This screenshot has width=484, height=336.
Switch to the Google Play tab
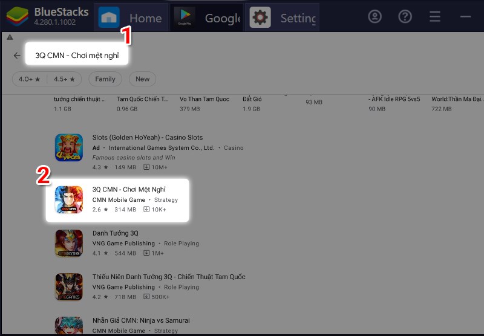pos(207,18)
